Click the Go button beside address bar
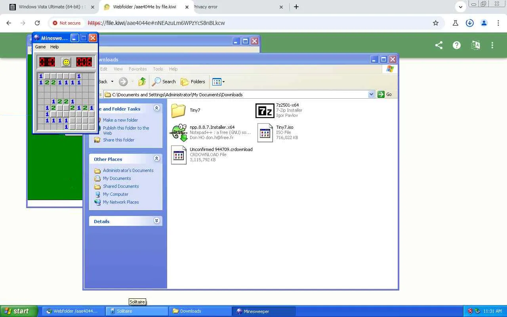Image resolution: width=507 pixels, height=317 pixels. pos(385,94)
